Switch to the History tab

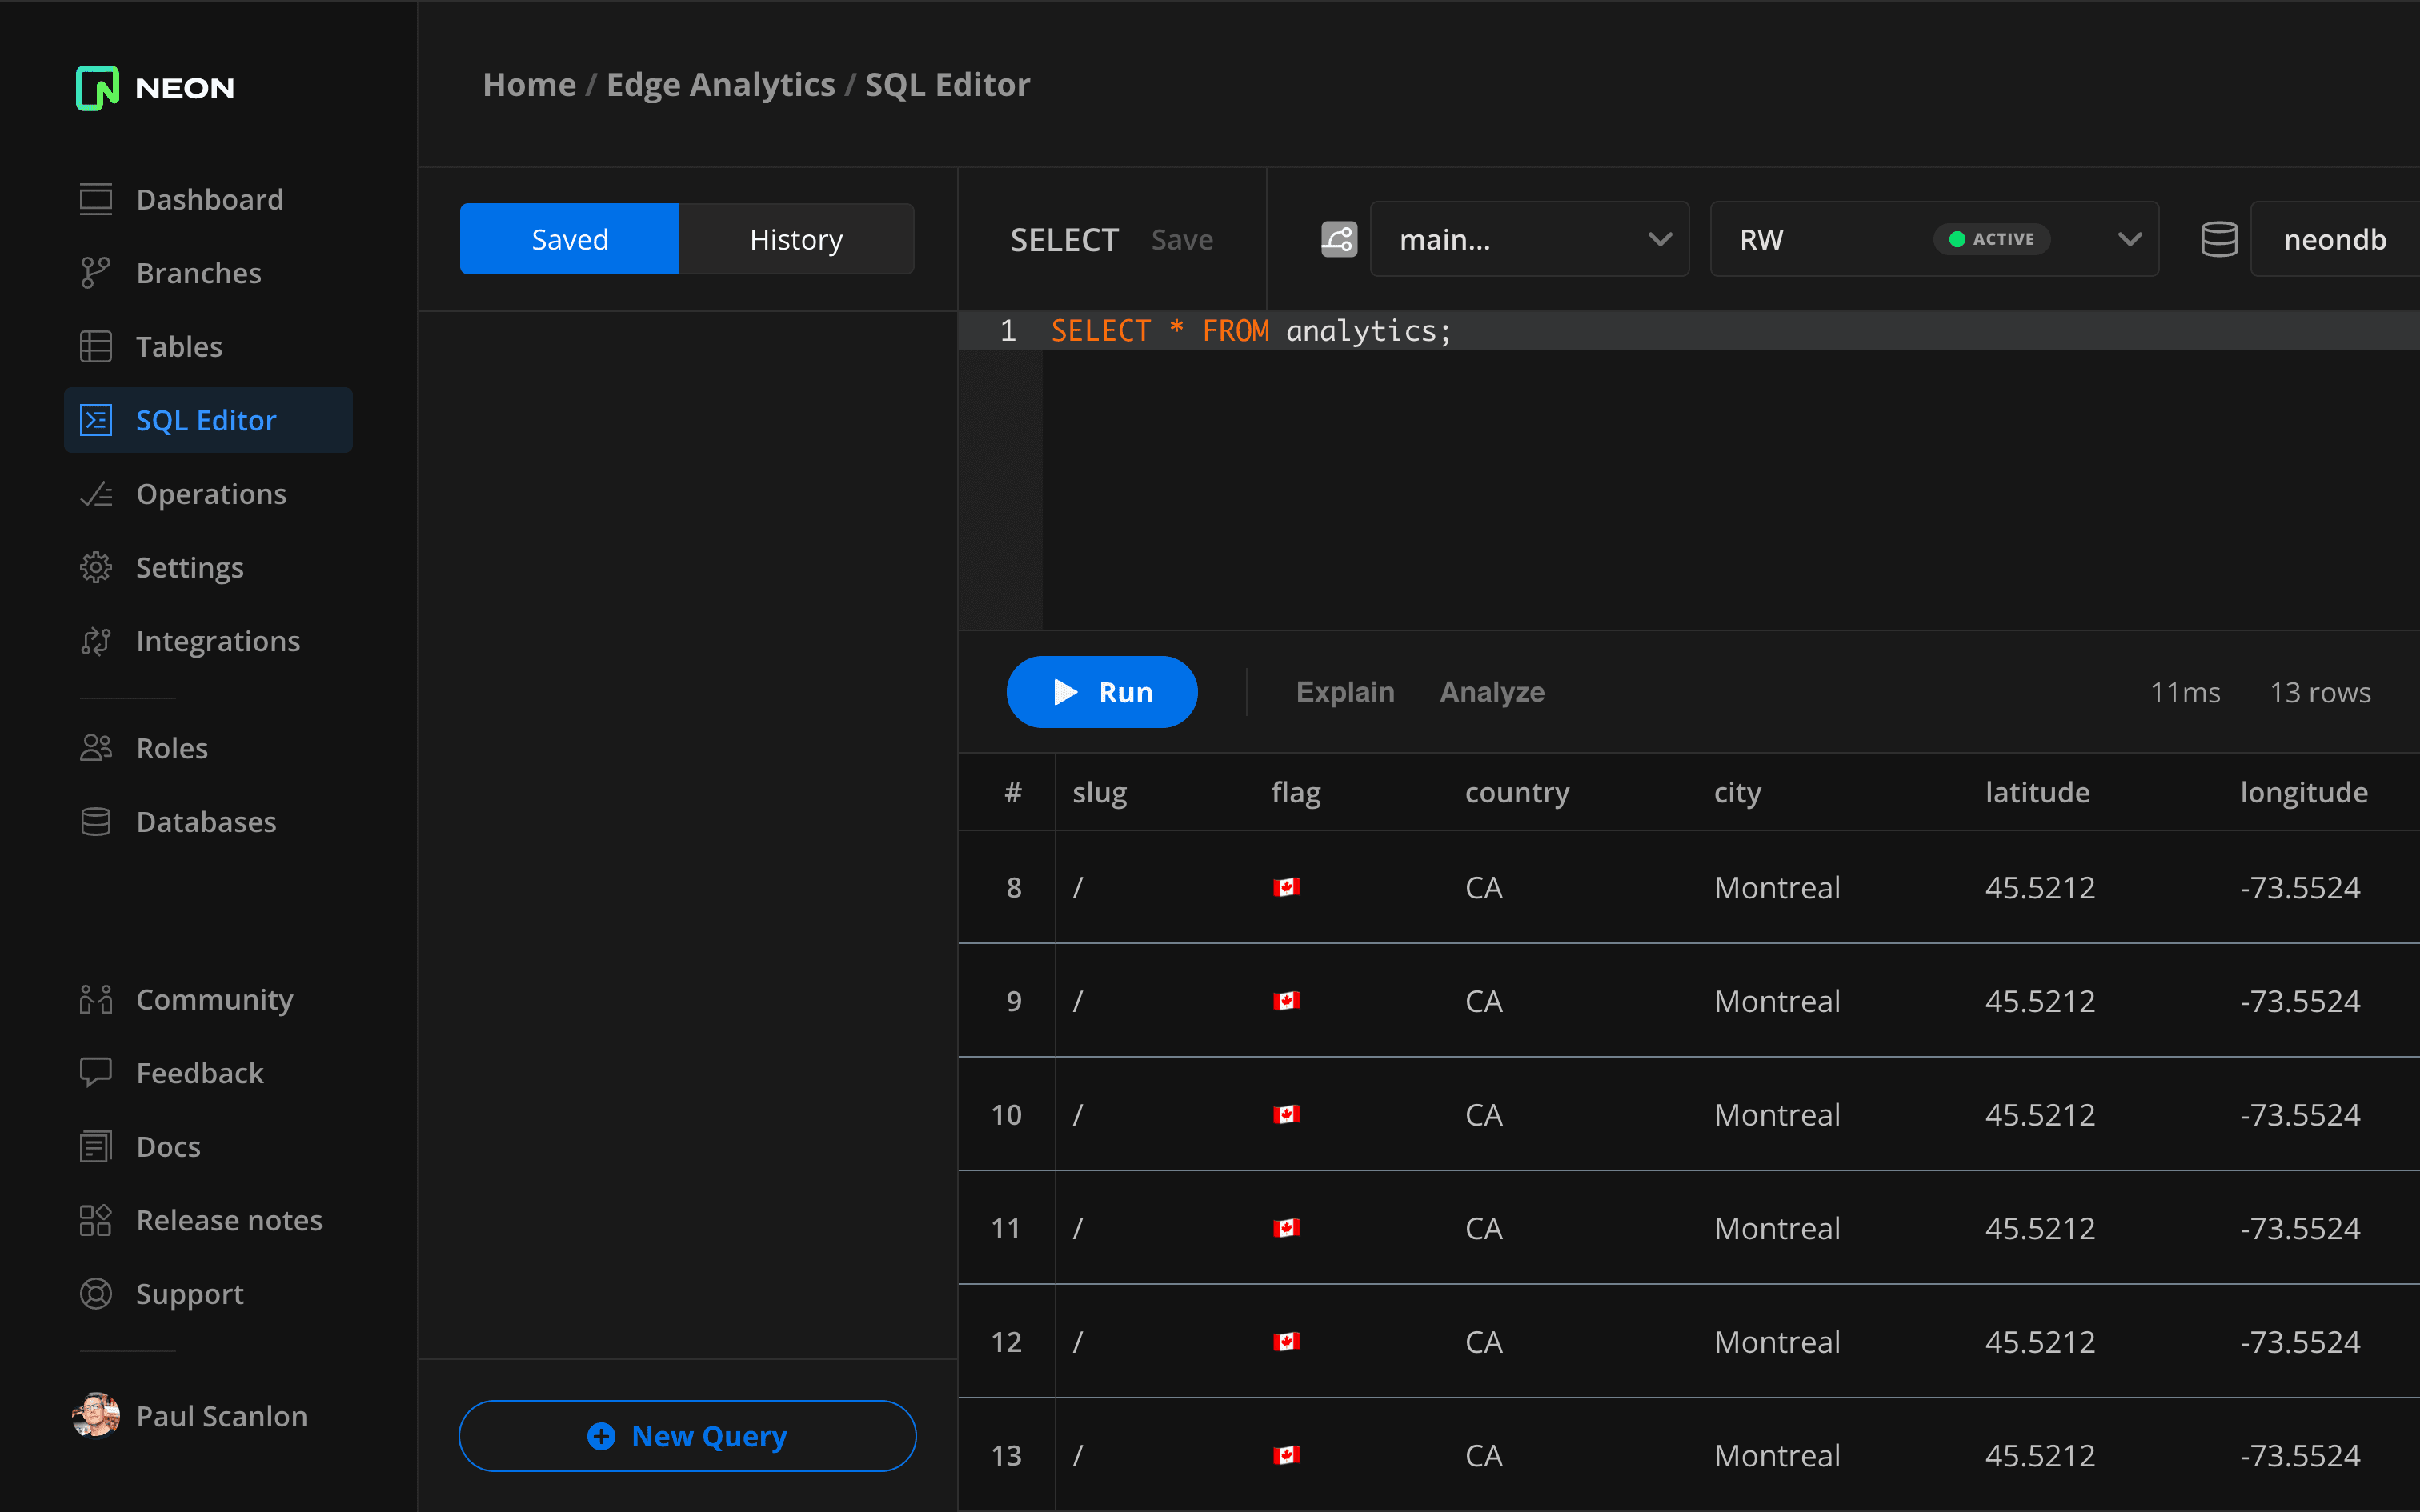pyautogui.click(x=796, y=238)
